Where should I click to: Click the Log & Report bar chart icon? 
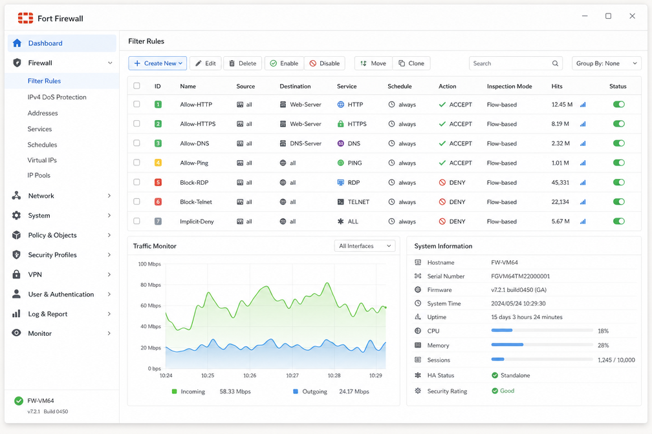click(x=16, y=314)
